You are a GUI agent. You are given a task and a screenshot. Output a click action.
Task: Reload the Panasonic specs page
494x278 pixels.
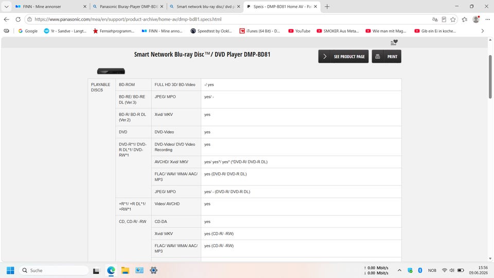click(18, 19)
